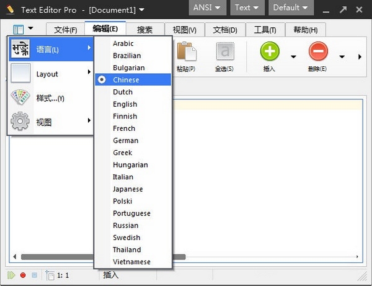The image size is (372, 286).
Task: Click the Select All icon
Action: [x=225, y=51]
